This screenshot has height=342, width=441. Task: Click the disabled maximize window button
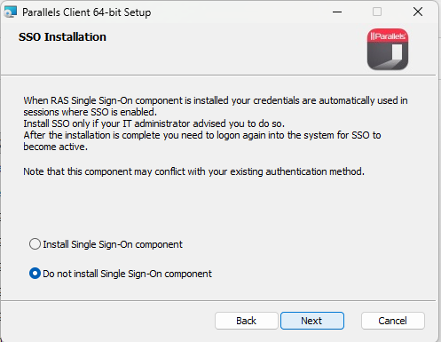point(377,12)
